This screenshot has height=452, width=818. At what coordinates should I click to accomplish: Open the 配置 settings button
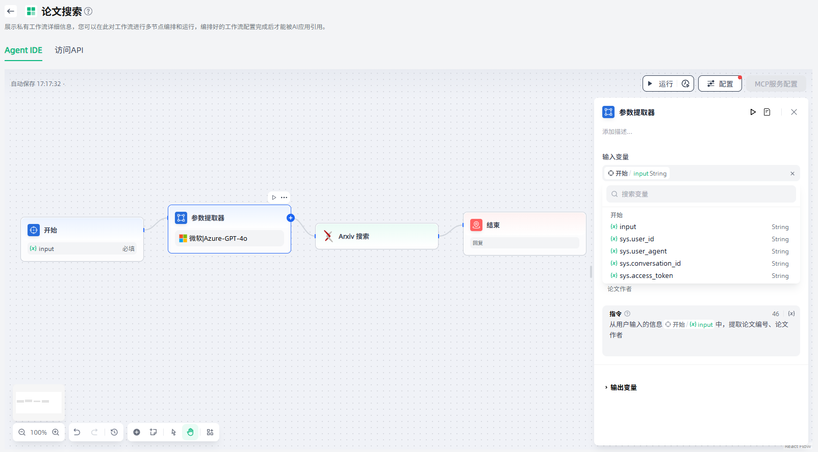[x=720, y=84]
